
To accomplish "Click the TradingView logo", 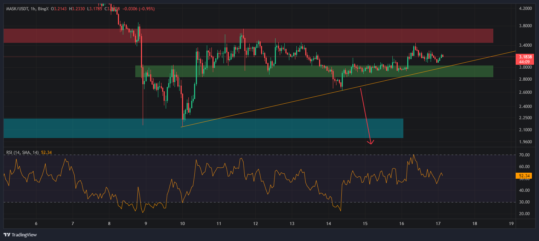I will (x=20, y=235).
